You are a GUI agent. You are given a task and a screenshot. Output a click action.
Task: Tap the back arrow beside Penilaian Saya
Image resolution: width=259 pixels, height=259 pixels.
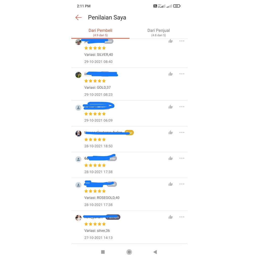point(78,17)
